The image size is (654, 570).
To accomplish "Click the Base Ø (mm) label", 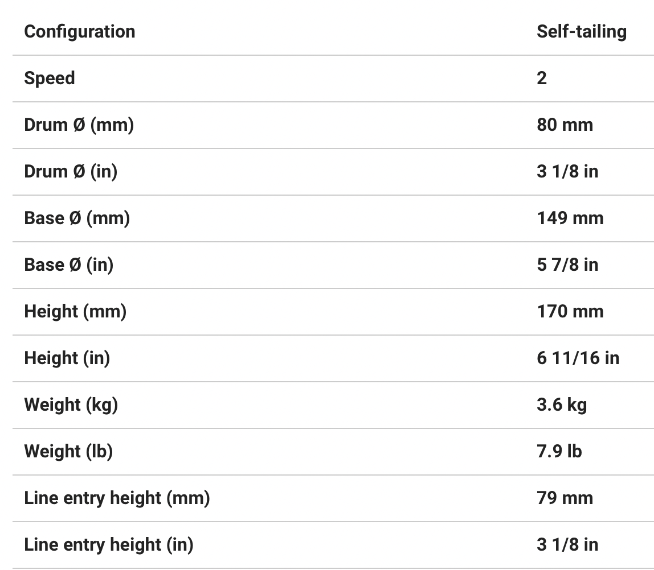I will (77, 218).
